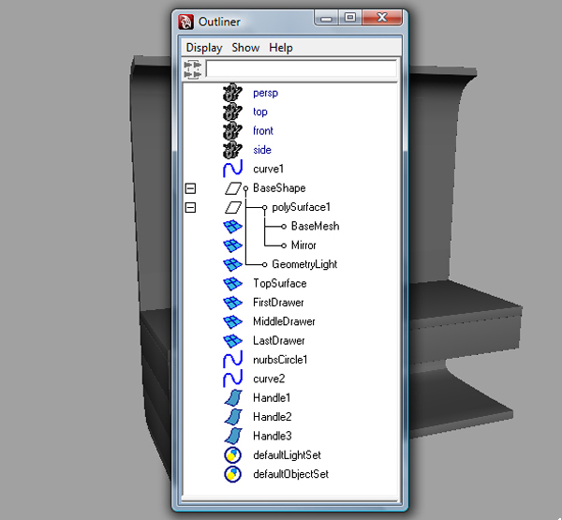Image resolution: width=562 pixels, height=520 pixels.
Task: Click the Mirror polygon mesh icon
Action: 232,245
